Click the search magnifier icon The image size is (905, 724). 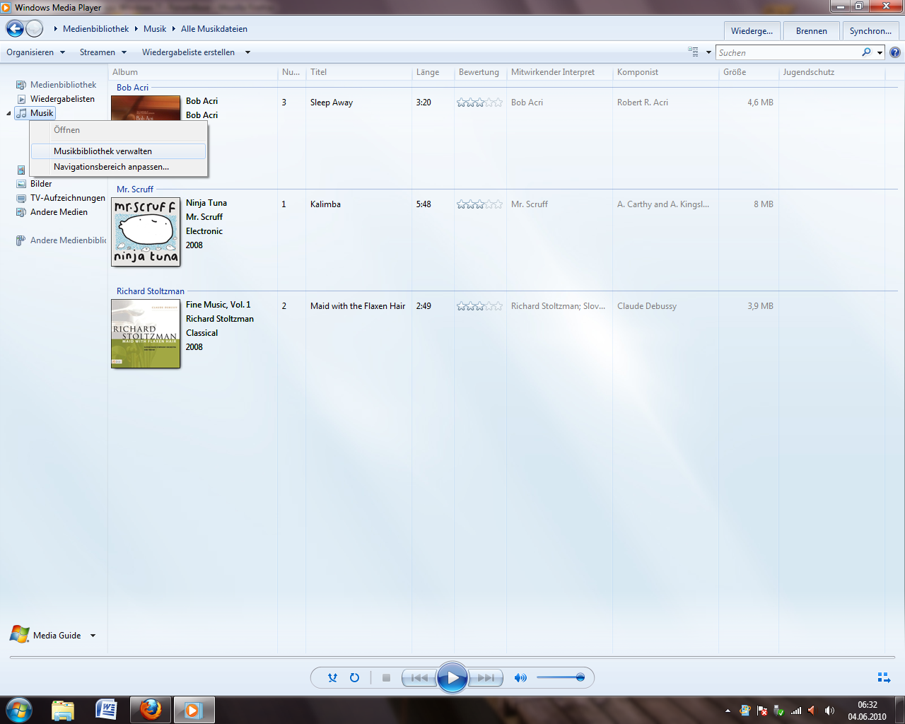coord(867,52)
